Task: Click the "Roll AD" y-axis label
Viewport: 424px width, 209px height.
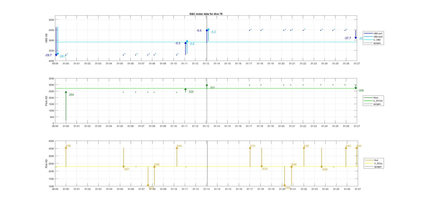Action: (x=47, y=163)
